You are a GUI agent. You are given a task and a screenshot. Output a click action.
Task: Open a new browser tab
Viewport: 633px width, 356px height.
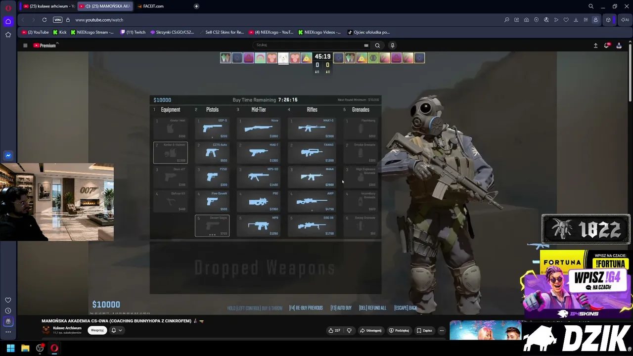tap(196, 6)
